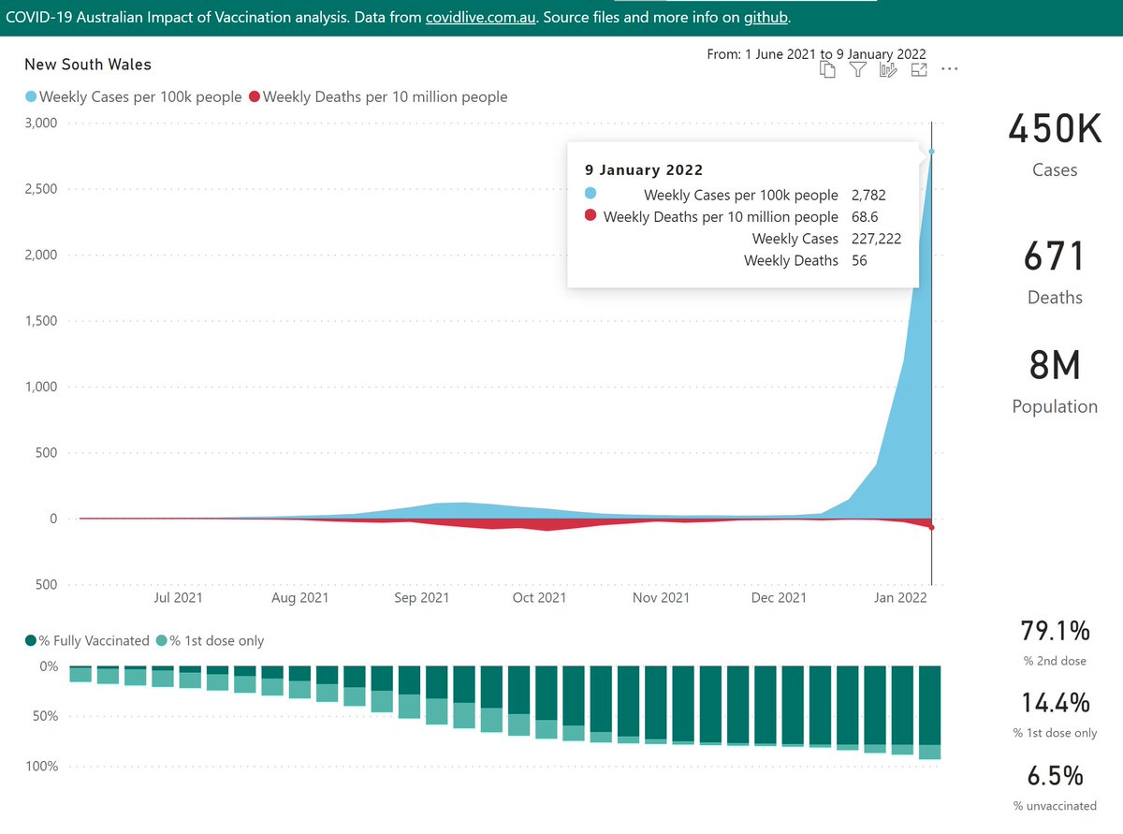Screen dimensions: 1123x834
Task: Click the tooltip value 2,782
Action: pyautogui.click(x=868, y=196)
